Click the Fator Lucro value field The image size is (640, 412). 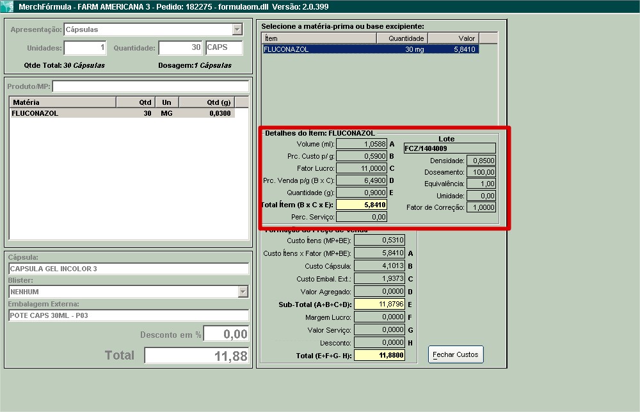[362, 168]
